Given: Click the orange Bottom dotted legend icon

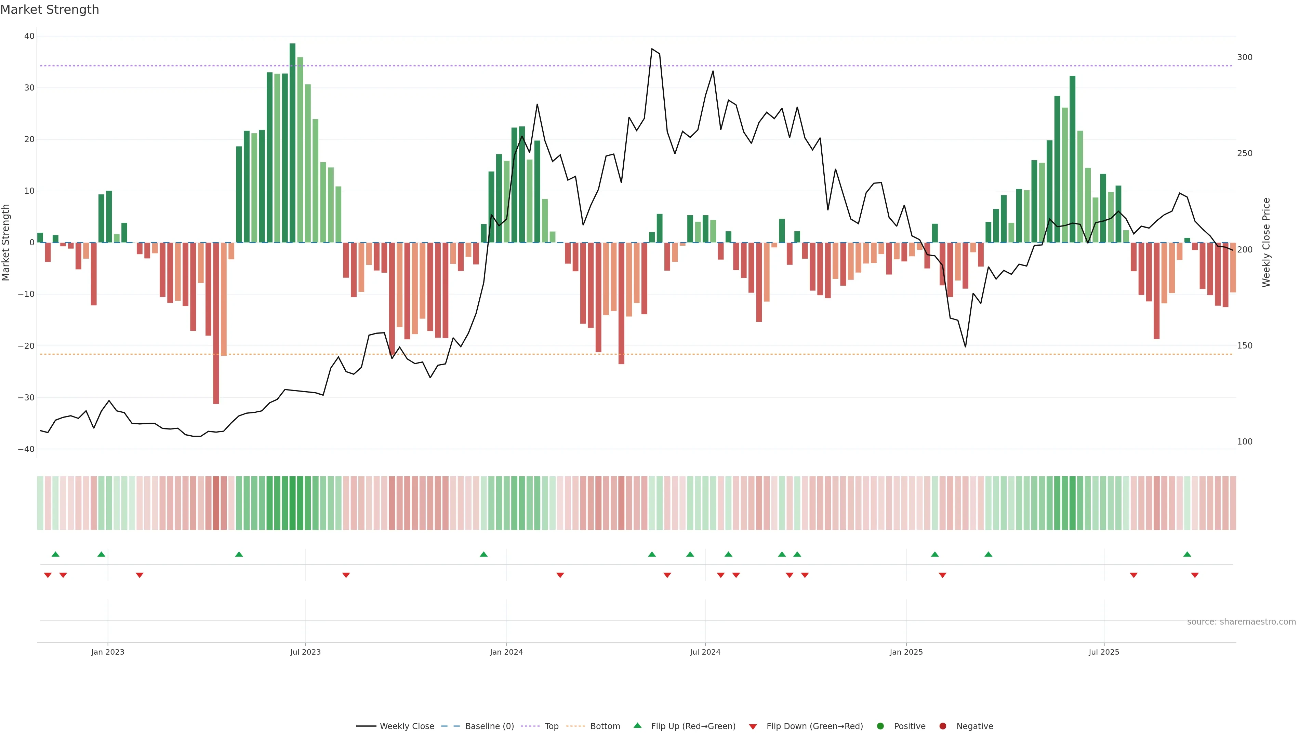Looking at the screenshot, I should (x=575, y=726).
